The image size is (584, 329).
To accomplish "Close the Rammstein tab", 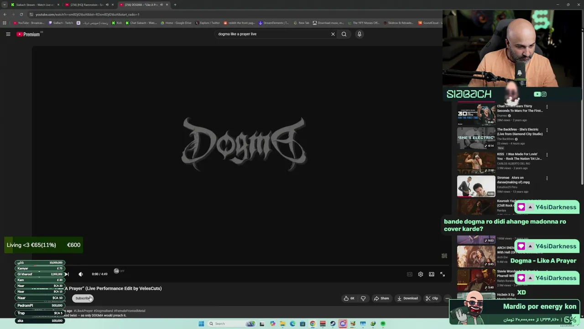I will (x=113, y=5).
